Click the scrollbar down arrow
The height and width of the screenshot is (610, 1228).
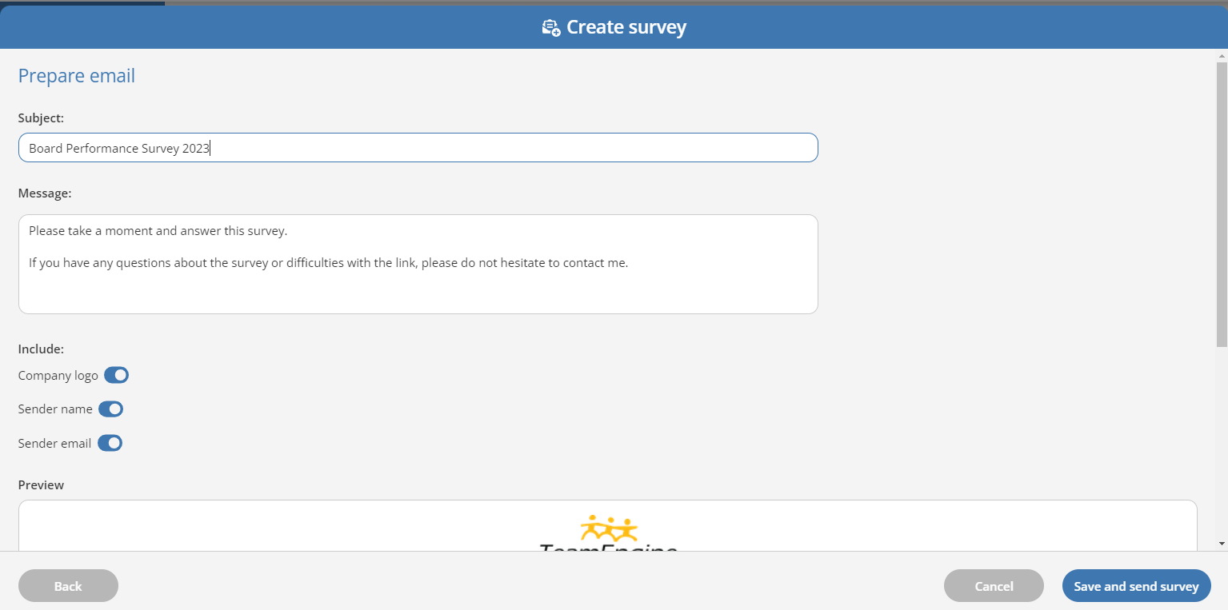coord(1221,544)
